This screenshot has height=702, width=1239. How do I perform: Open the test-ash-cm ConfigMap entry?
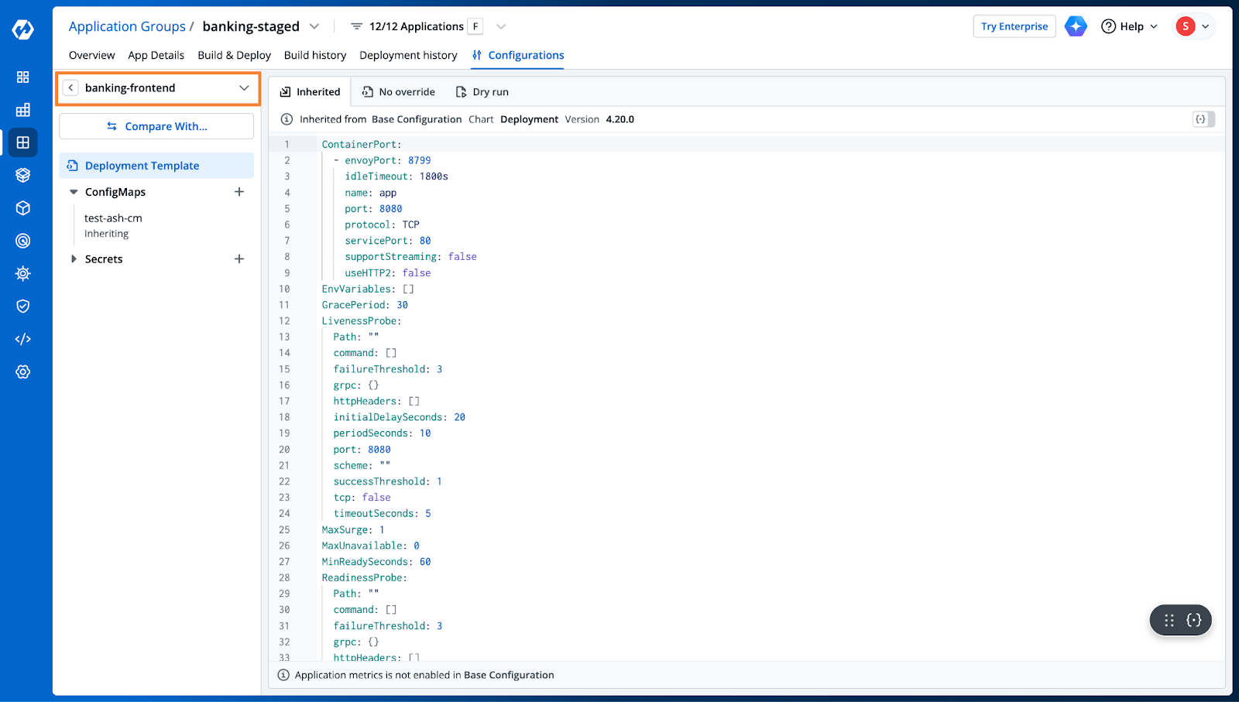(113, 225)
